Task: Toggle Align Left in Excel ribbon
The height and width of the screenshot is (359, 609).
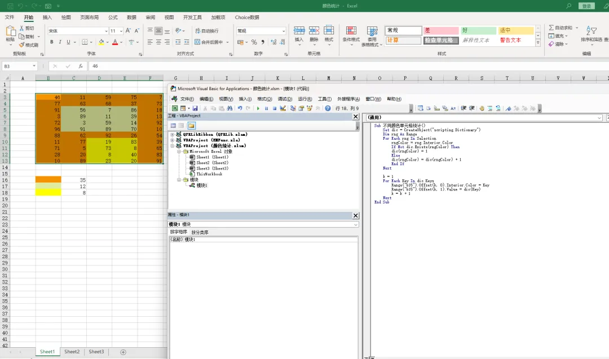Action: tap(150, 42)
